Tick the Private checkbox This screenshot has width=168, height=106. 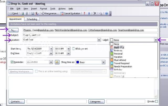pos(156,101)
